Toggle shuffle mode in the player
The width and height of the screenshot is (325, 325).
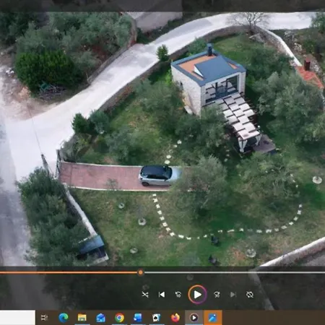click(x=145, y=295)
